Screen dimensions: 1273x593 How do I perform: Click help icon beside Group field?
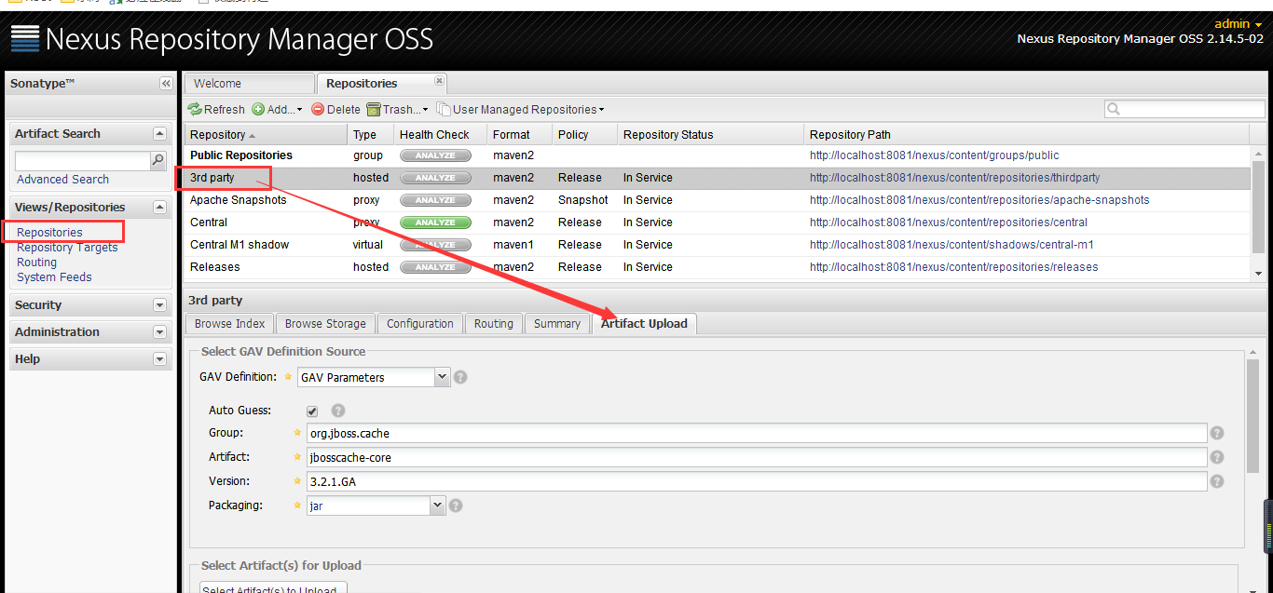[1216, 433]
